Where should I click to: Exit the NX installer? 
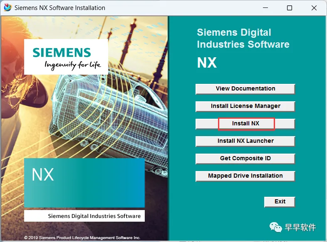click(x=280, y=202)
